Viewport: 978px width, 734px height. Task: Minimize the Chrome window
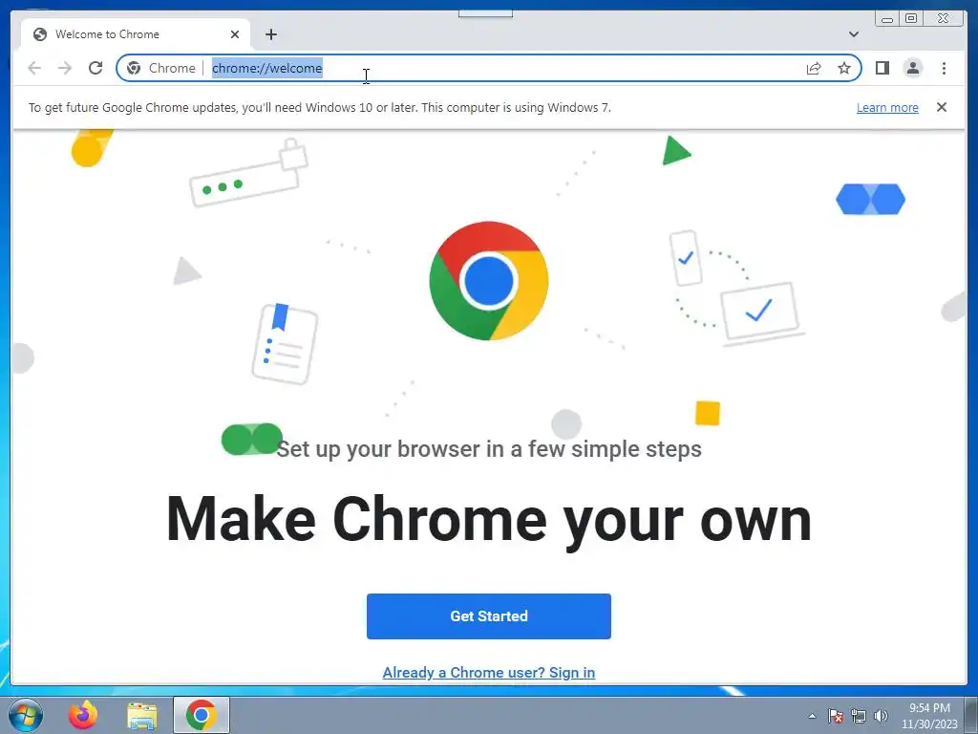point(887,19)
